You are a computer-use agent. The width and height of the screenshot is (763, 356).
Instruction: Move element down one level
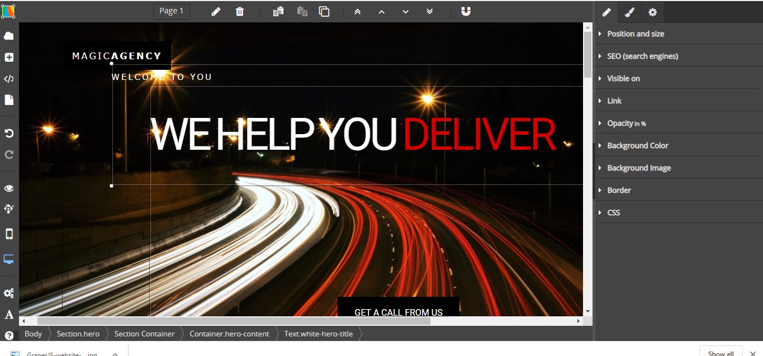pos(406,11)
